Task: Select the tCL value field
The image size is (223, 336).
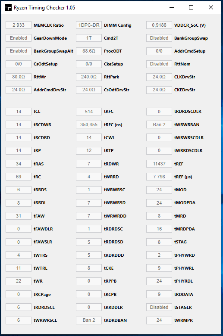Action: point(19,112)
